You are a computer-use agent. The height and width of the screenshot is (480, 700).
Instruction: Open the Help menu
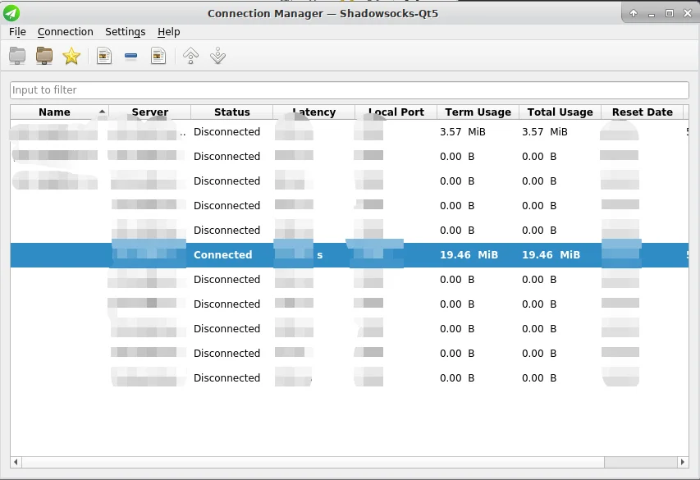pos(169,32)
